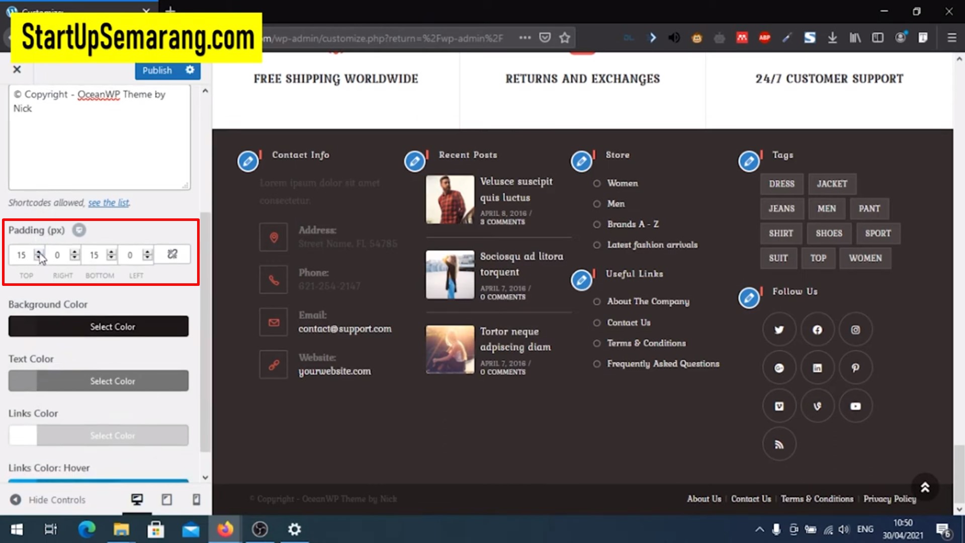Open 'Frequently Asked Questions' link
The height and width of the screenshot is (543, 965).
(663, 364)
